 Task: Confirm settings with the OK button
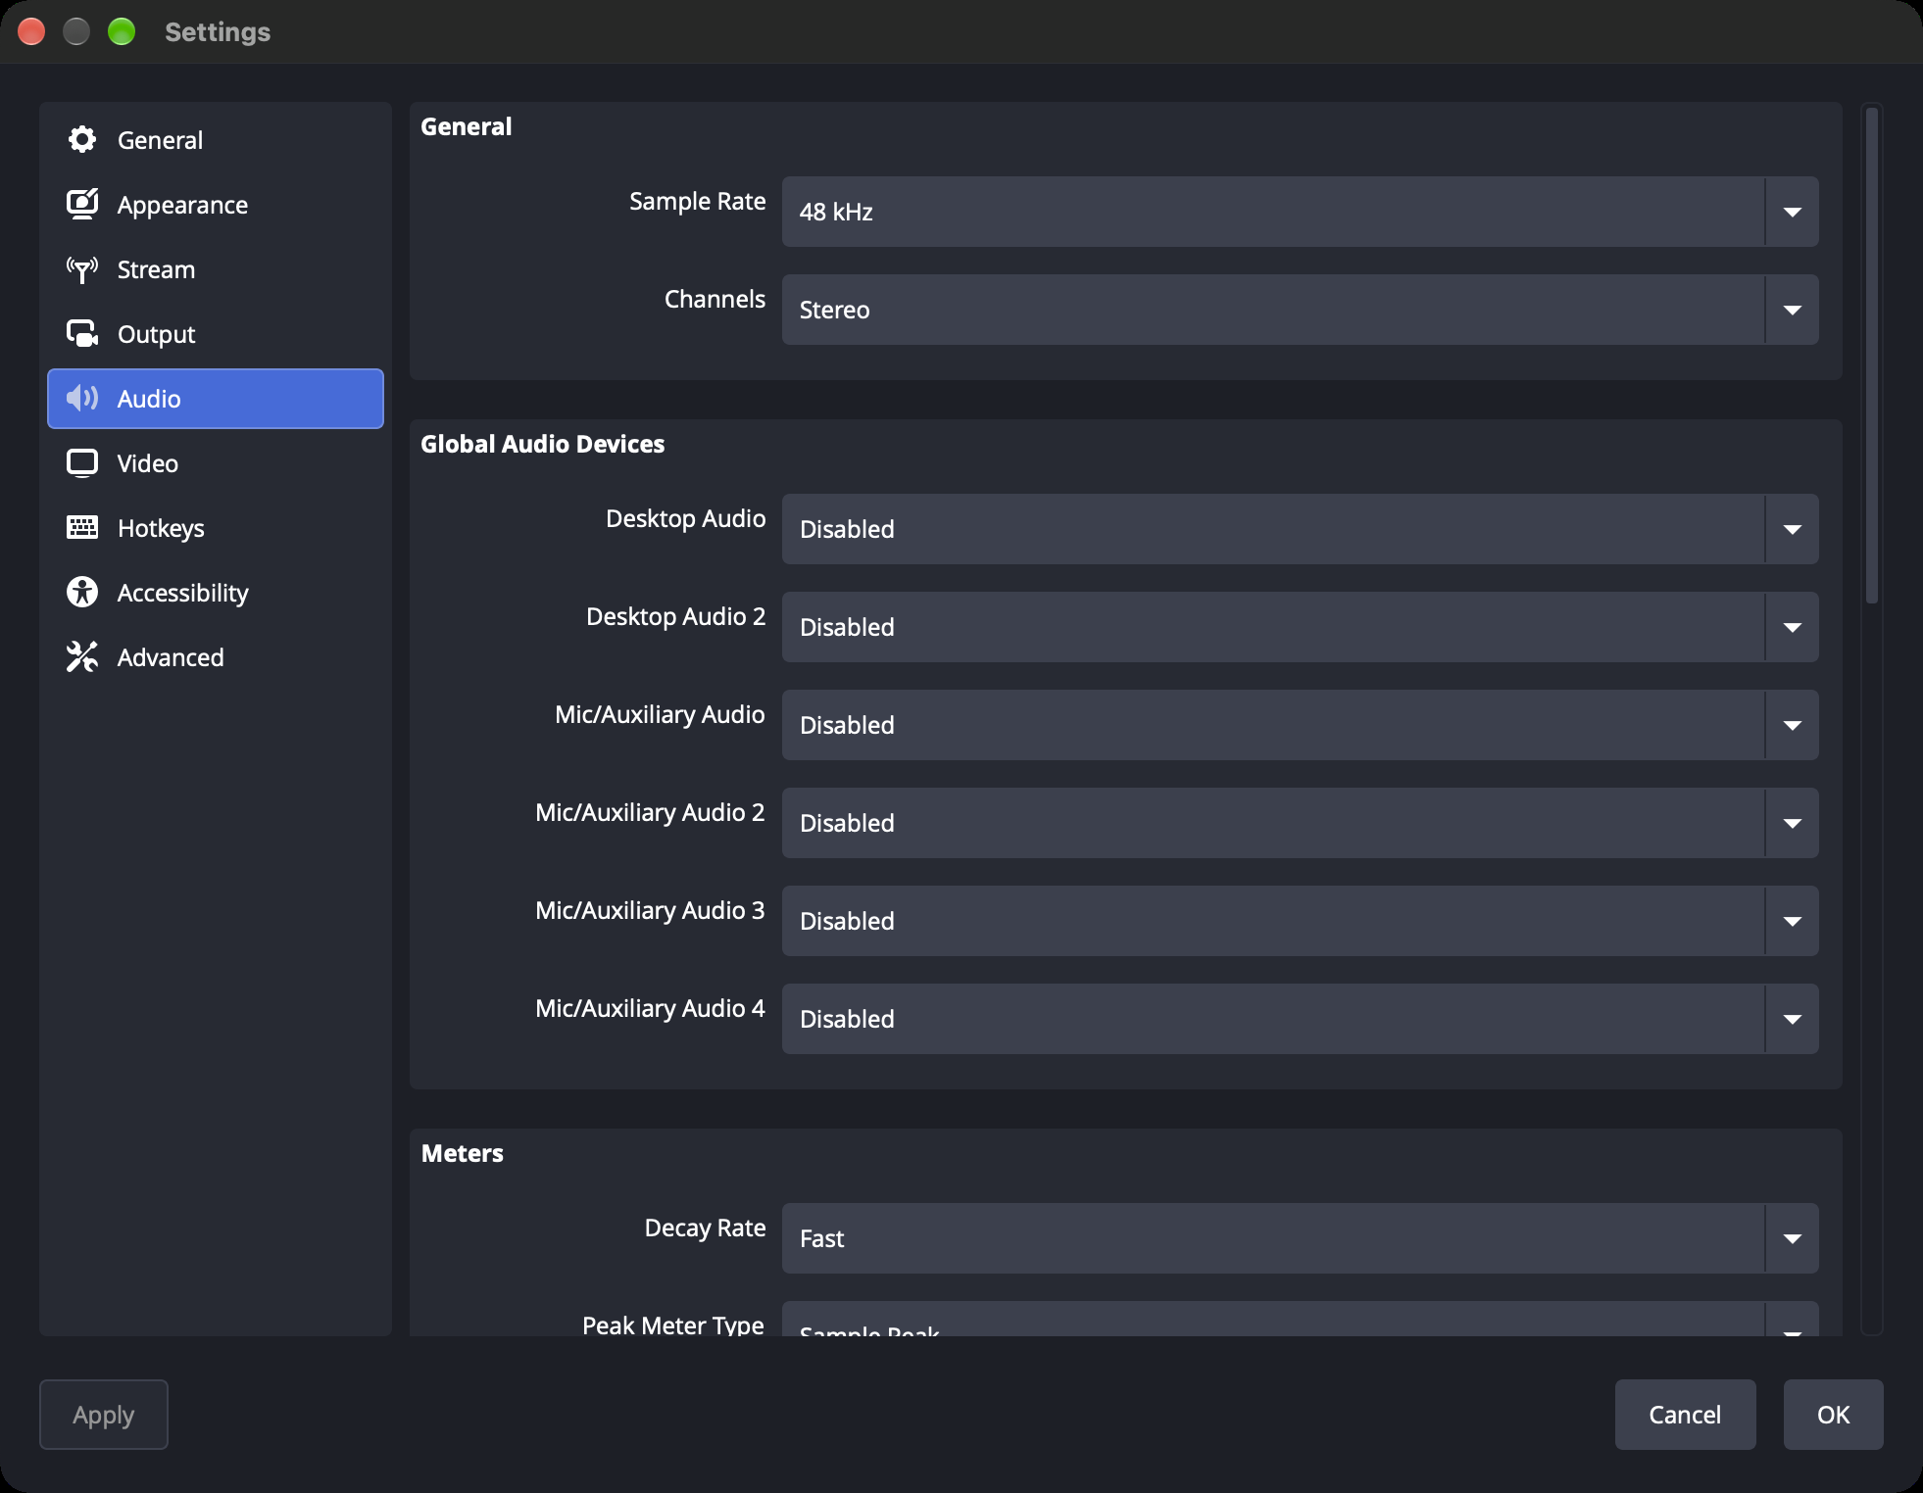(x=1833, y=1415)
